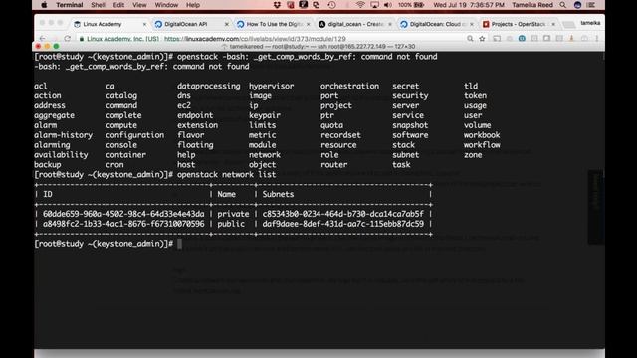The image size is (637, 358).
Task: Open the Window menu
Action: pos(166,5)
